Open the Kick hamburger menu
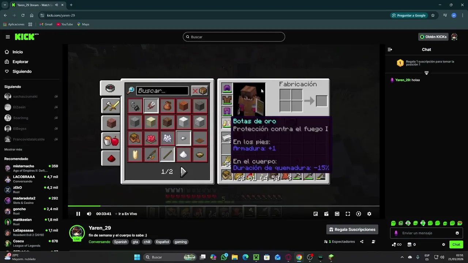The width and height of the screenshot is (468, 263). tap(8, 37)
